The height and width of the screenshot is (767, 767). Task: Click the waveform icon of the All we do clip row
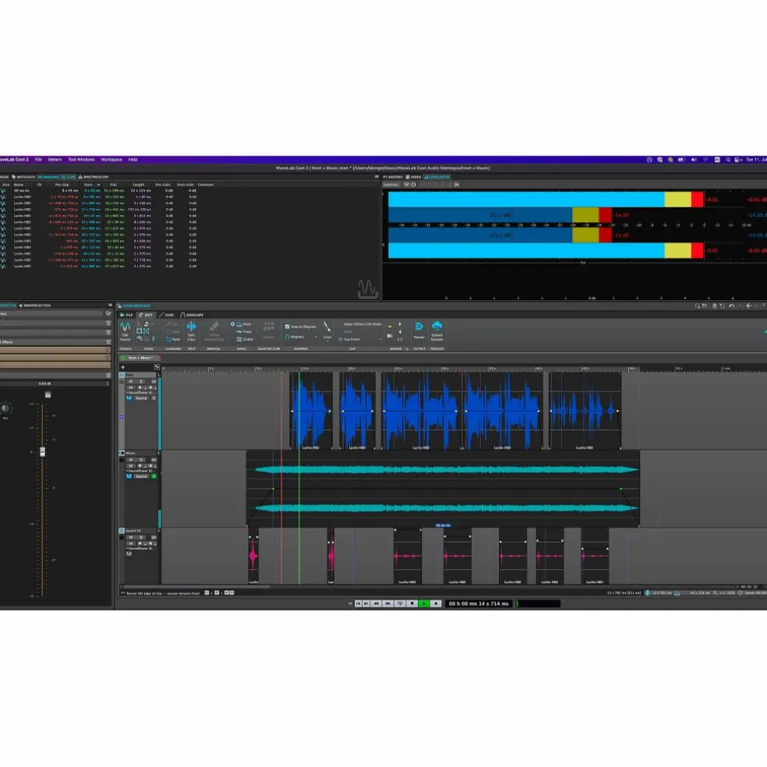pos(3,190)
